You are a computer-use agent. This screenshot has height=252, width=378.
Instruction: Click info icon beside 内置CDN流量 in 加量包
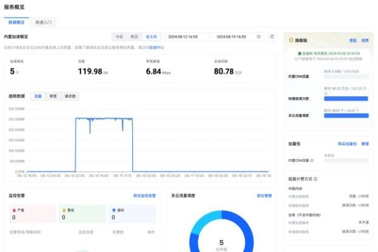click(312, 161)
